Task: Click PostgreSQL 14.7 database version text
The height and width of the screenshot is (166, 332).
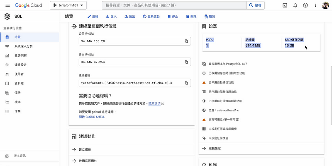Action: click(x=228, y=64)
